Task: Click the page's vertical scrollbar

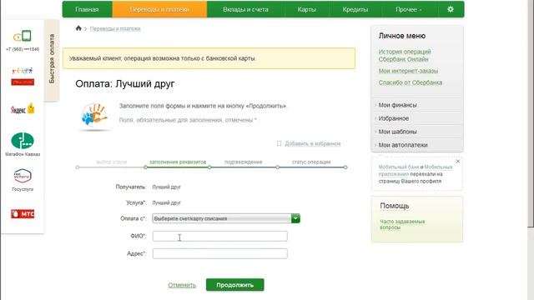Action: [531, 112]
